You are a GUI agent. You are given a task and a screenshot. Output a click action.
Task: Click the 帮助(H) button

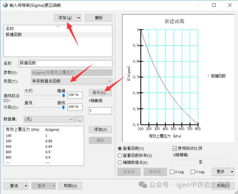coord(70,186)
